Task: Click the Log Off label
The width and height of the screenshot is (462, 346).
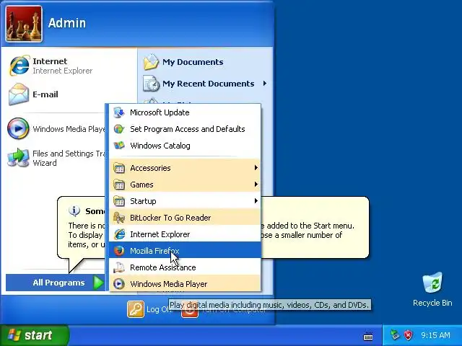Action: (x=159, y=309)
